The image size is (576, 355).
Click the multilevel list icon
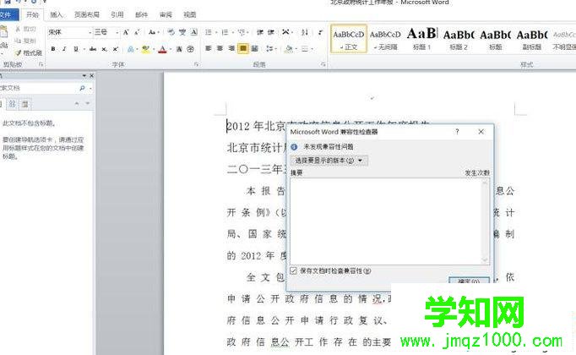click(x=242, y=32)
